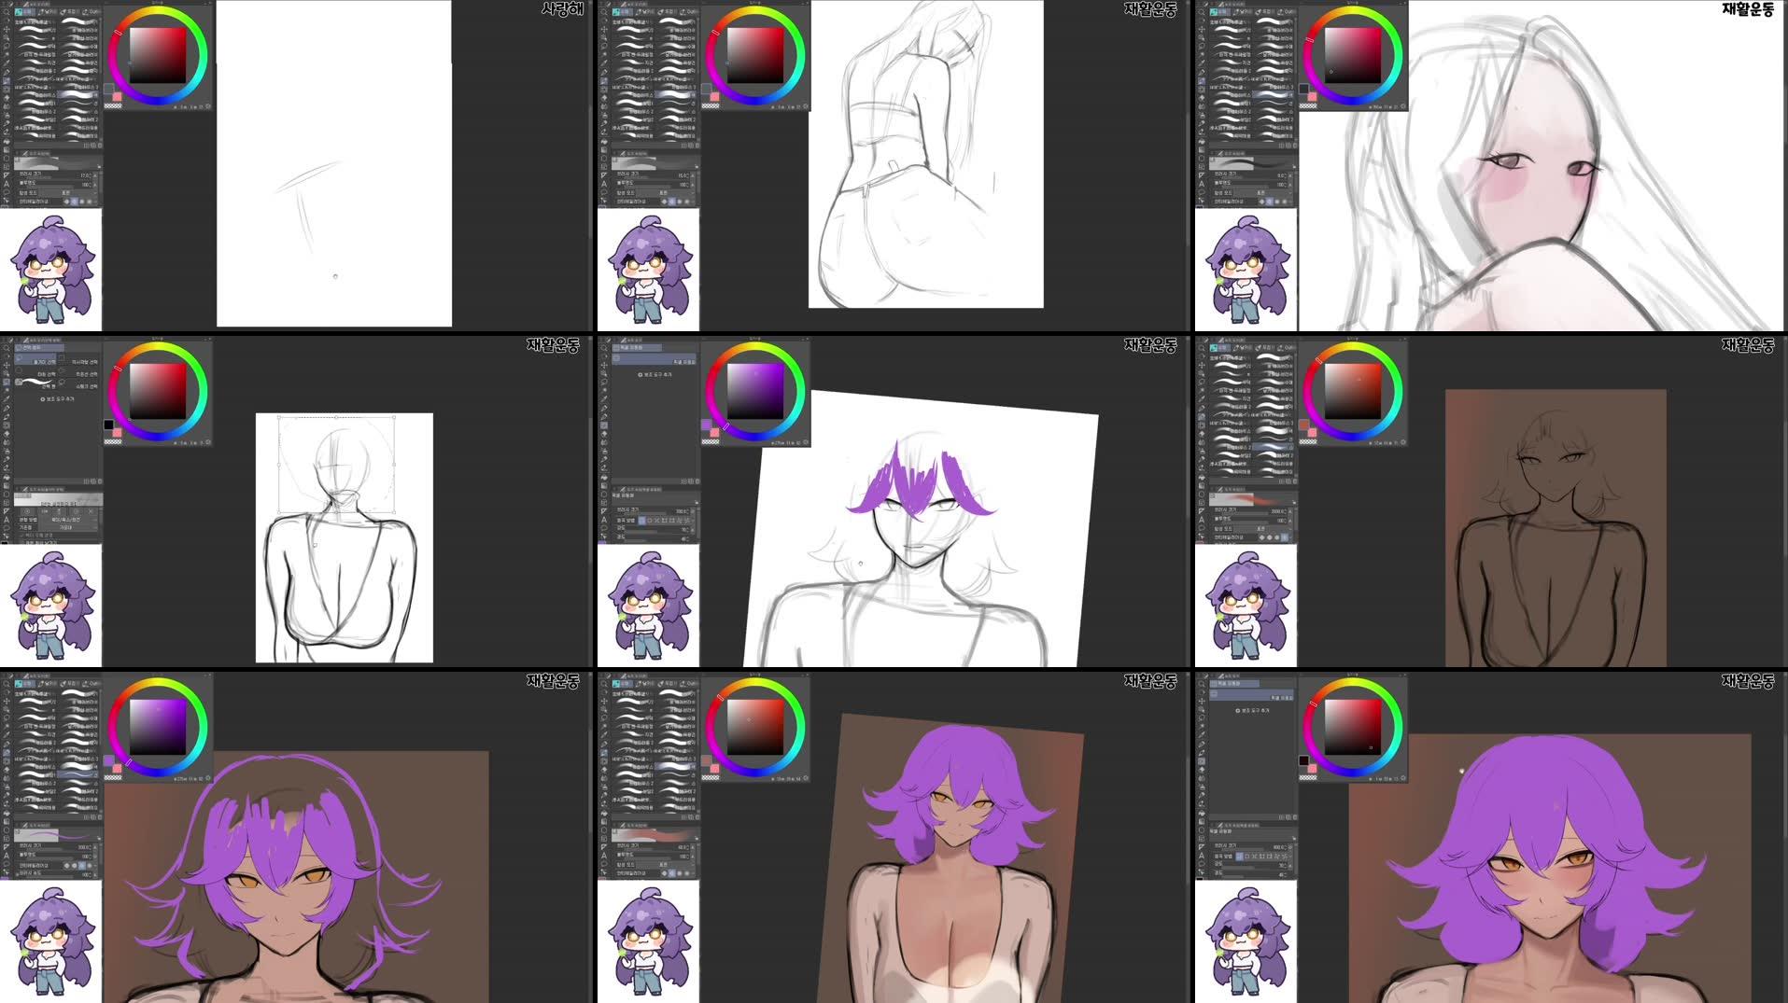Viewport: 1788px width, 1003px height.
Task: Expand the brush size stepper in the blank-canvas panel
Action: [x=96, y=175]
